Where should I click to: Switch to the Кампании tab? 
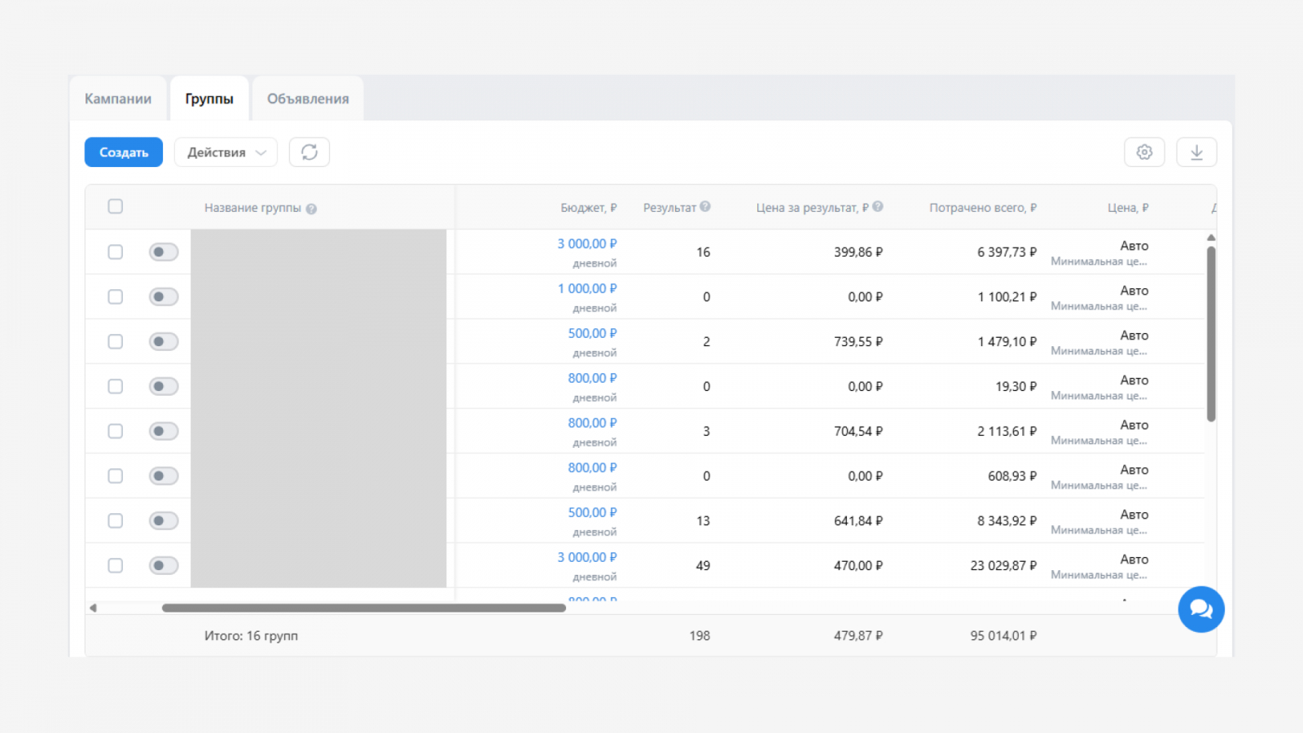[118, 99]
